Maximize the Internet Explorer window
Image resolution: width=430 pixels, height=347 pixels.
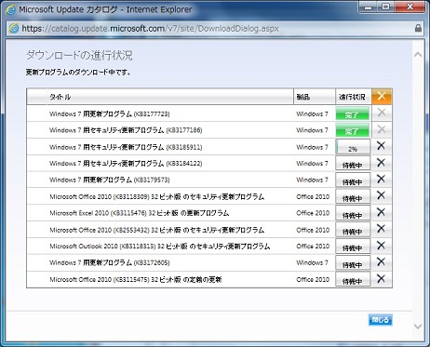click(x=385, y=7)
